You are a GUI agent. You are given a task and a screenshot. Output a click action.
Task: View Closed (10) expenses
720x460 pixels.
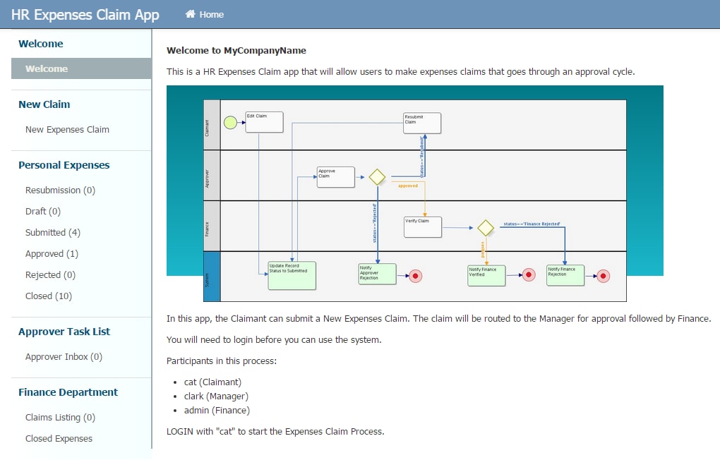pyautogui.click(x=48, y=296)
